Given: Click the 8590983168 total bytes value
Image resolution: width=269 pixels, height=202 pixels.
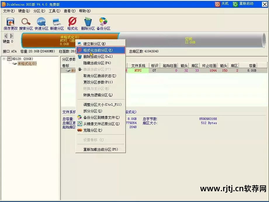Looking at the screenshot, I should pos(208,119).
